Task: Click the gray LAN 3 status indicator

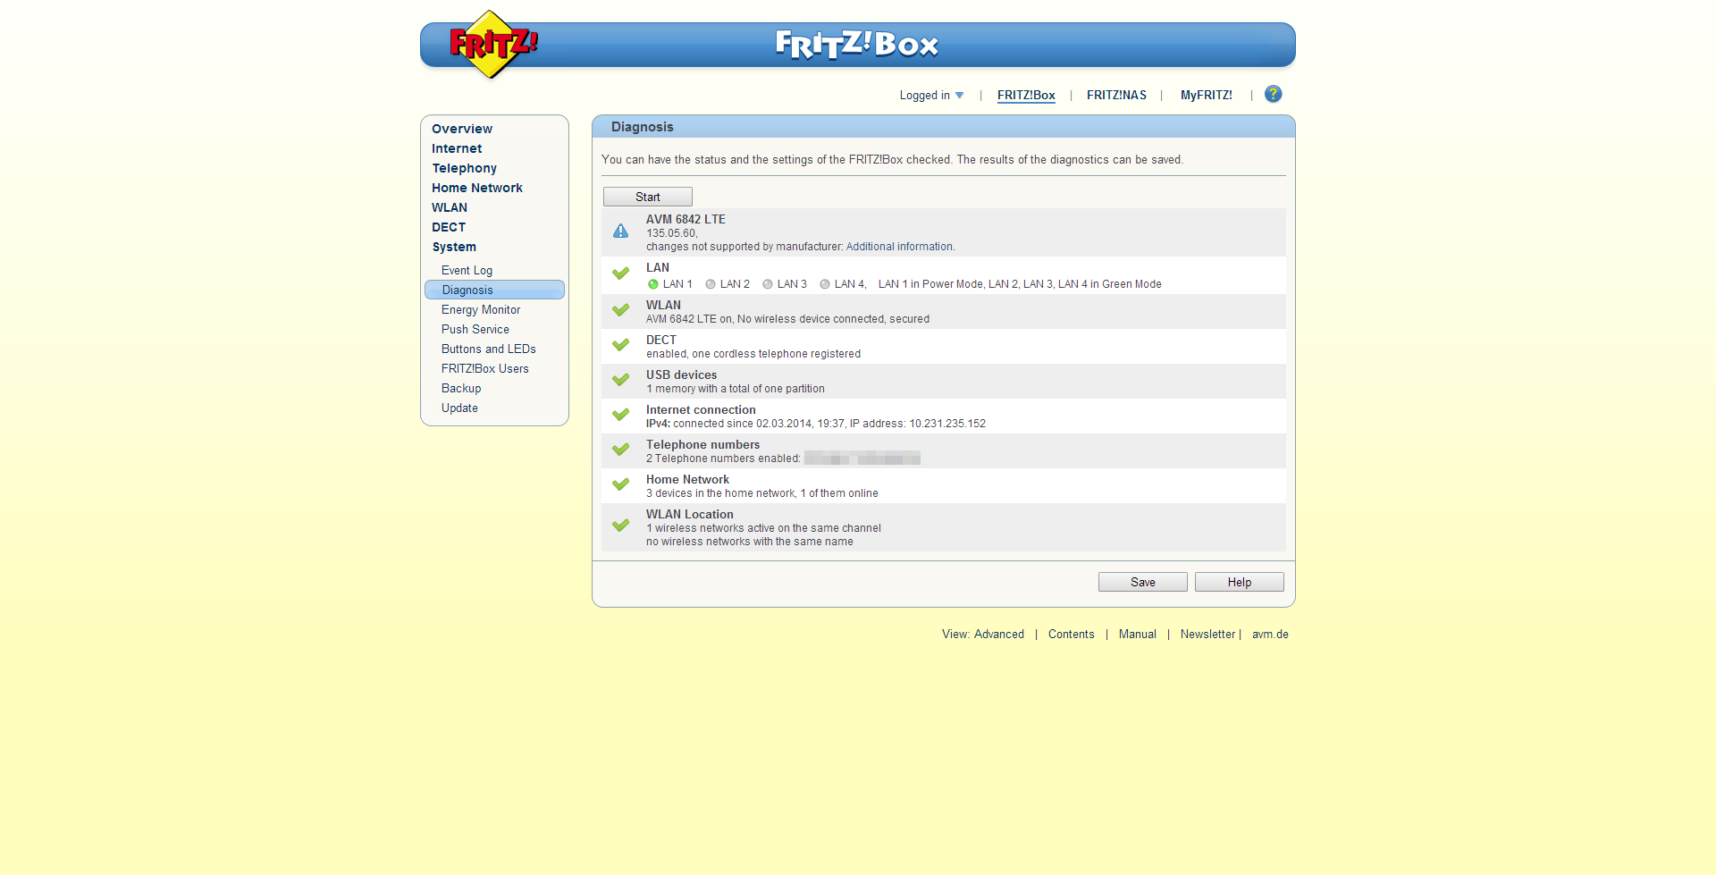Action: click(768, 284)
